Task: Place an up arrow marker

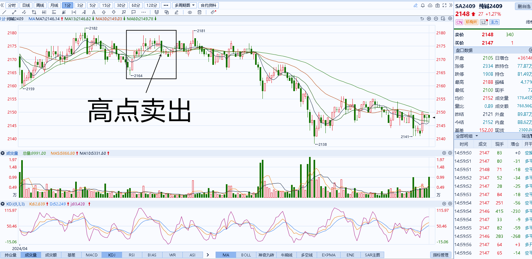Action: (104, 12)
